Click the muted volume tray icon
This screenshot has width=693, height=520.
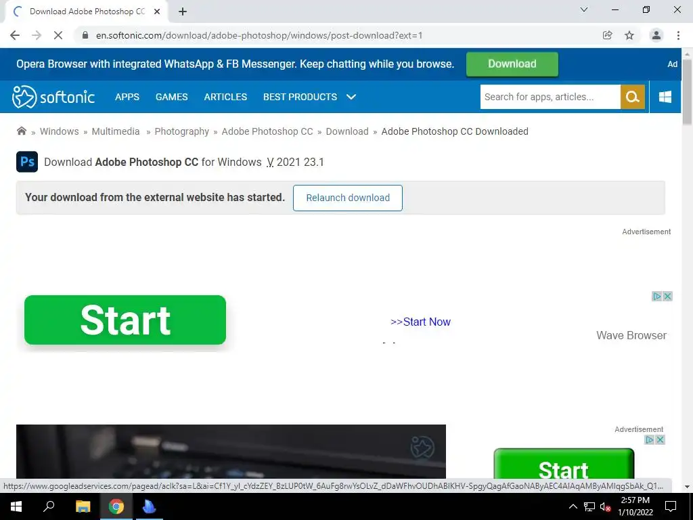[605, 506]
